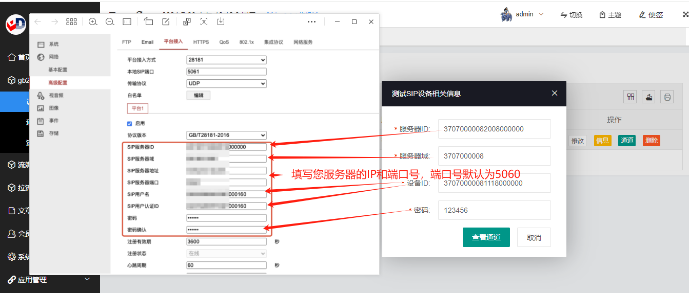Click the 服务器域 input field
Screen dimensions: 689x293
[x=495, y=156]
